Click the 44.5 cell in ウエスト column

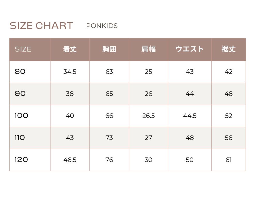(x=190, y=116)
